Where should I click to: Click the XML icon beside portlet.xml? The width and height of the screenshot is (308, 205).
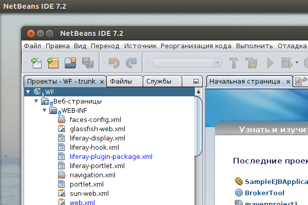point(61,184)
